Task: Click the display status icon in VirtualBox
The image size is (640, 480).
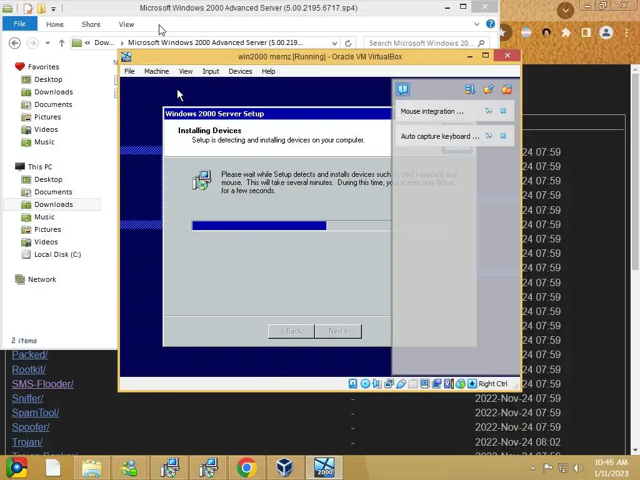Action: click(x=424, y=384)
